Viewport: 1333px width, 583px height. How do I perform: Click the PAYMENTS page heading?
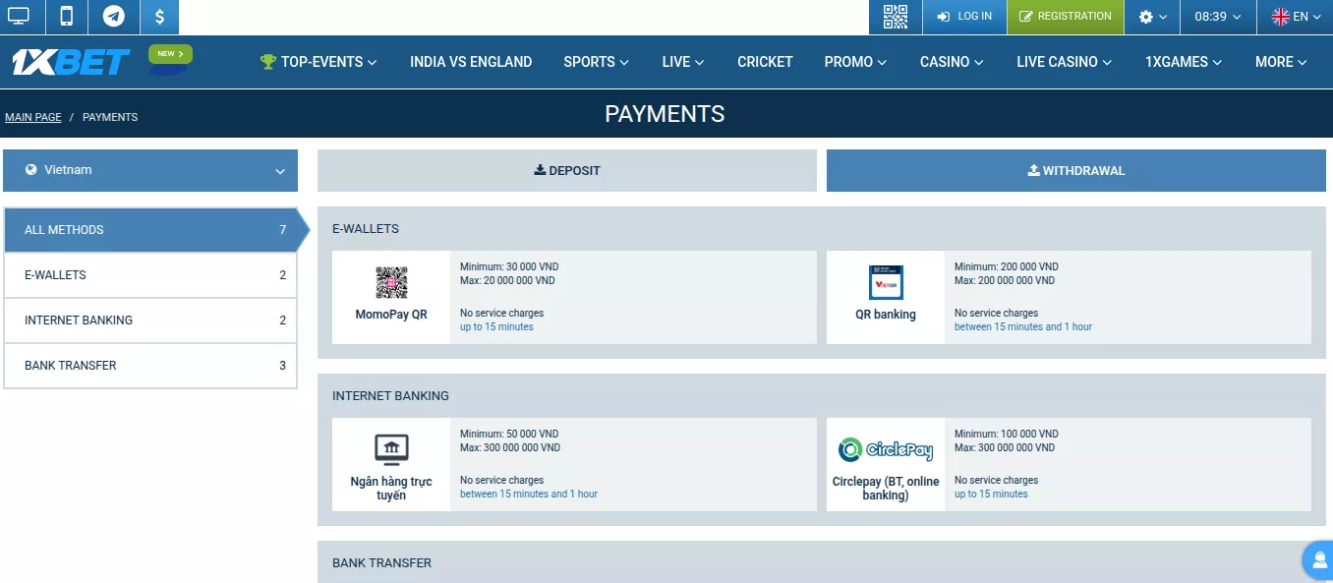click(x=665, y=114)
